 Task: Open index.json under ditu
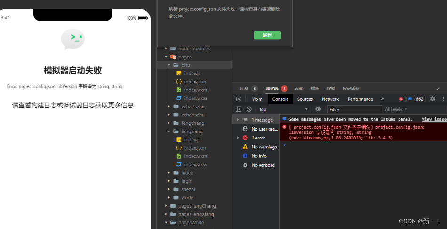point(195,82)
